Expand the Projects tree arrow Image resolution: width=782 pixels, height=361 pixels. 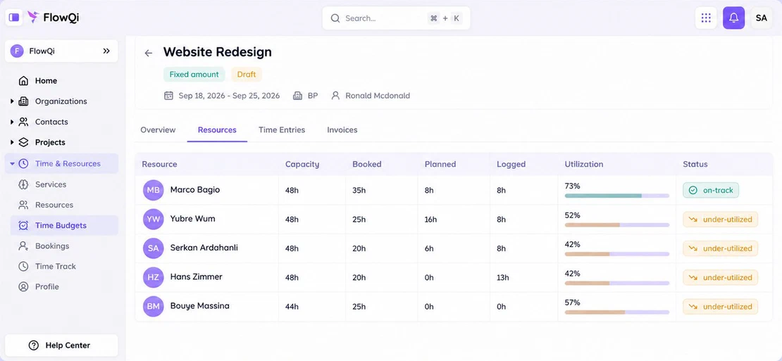(x=12, y=142)
